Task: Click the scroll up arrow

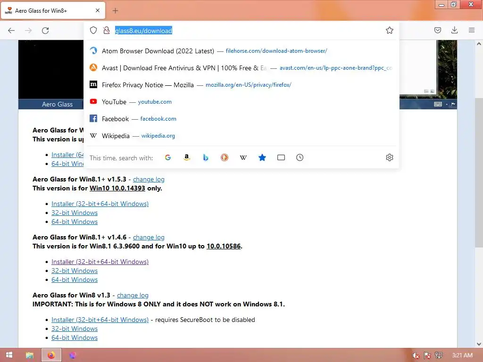Action: click(x=479, y=44)
